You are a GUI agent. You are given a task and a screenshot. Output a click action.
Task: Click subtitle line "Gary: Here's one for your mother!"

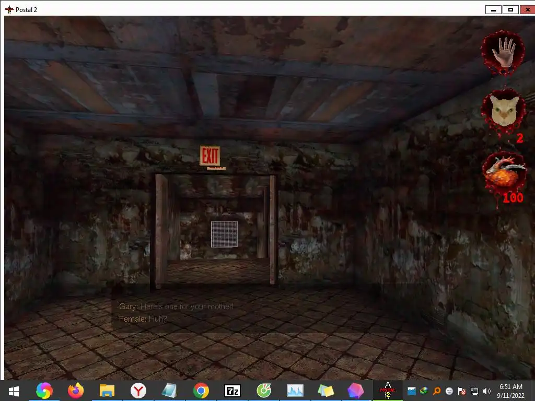tap(177, 306)
